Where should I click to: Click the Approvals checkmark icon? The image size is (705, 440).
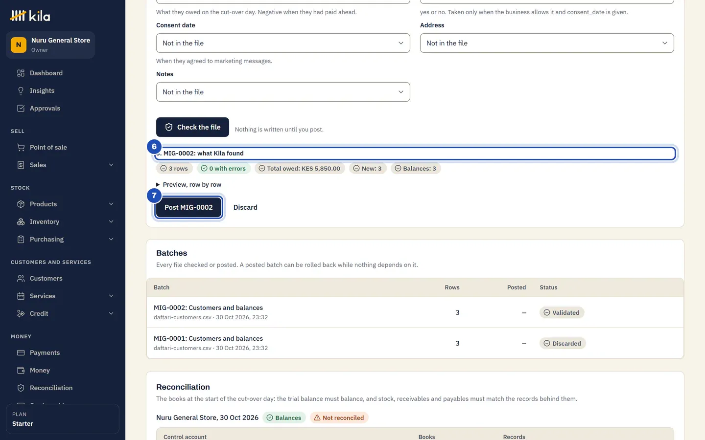21,108
